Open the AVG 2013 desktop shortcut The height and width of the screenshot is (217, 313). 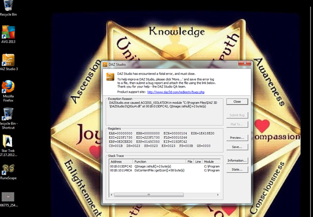tap(8, 34)
